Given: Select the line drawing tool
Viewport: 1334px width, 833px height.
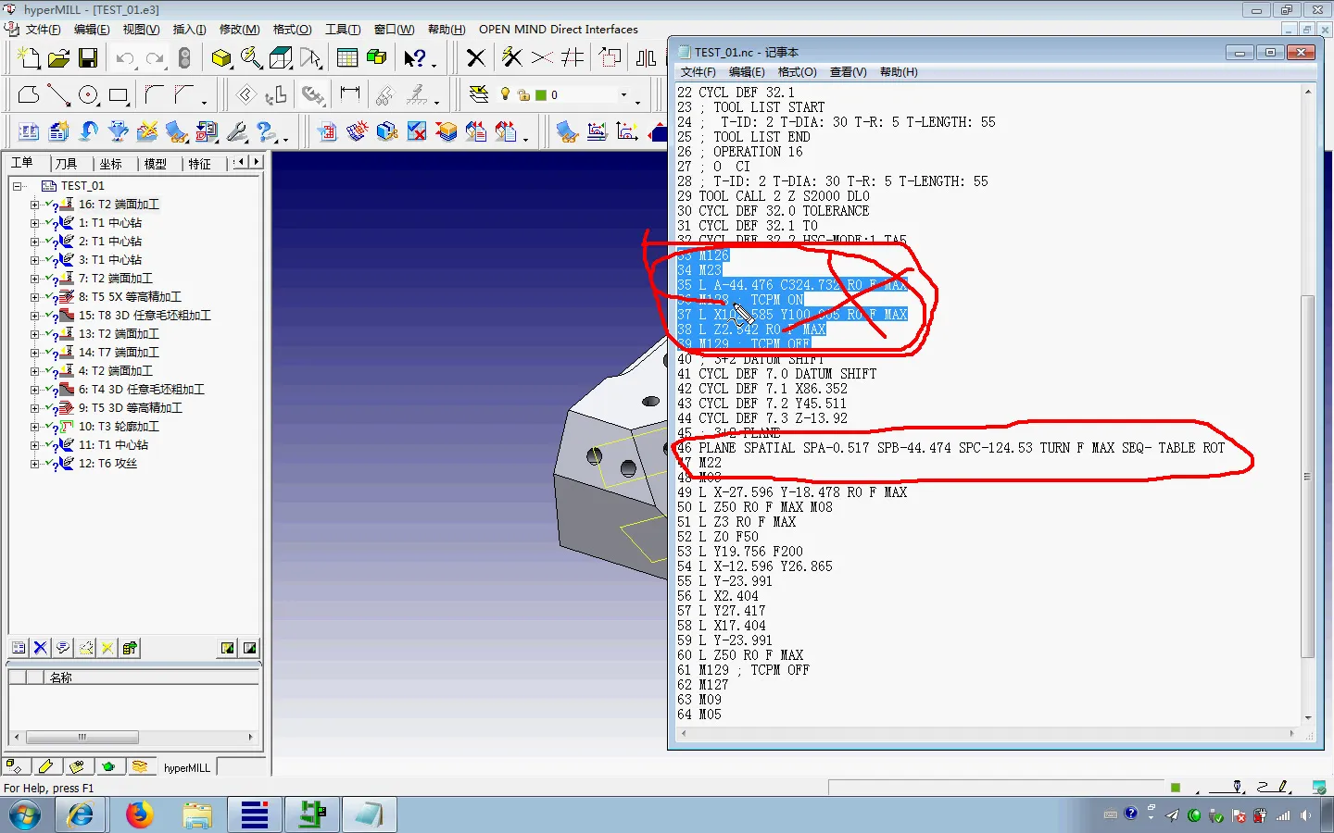Looking at the screenshot, I should 58,94.
